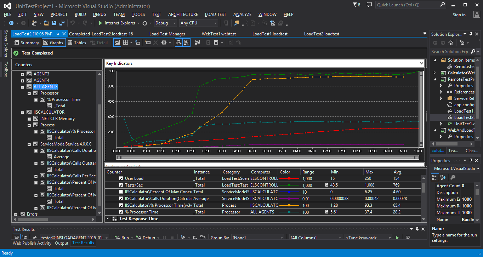Screen dimensions: 483x257
Task: Switch to Completed_LoadTest2.loadtest_16 tab
Action: point(101,34)
